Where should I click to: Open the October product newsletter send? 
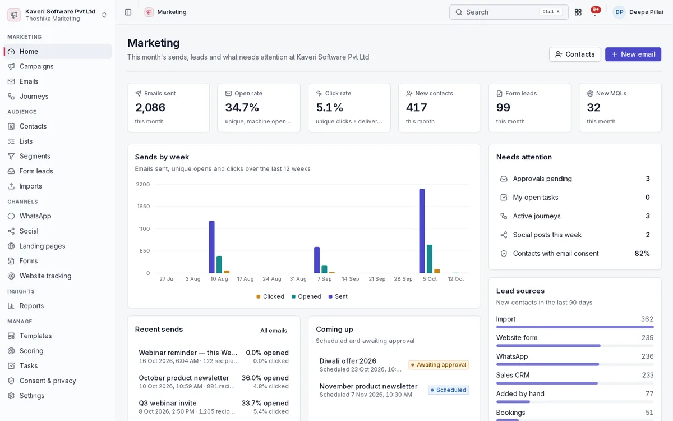[214, 382]
